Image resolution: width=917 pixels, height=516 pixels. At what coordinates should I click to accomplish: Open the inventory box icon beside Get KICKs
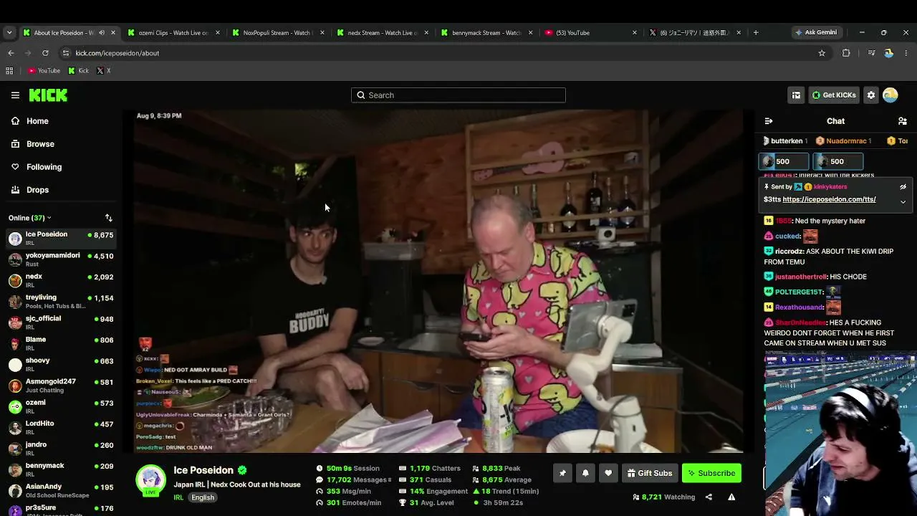point(796,95)
